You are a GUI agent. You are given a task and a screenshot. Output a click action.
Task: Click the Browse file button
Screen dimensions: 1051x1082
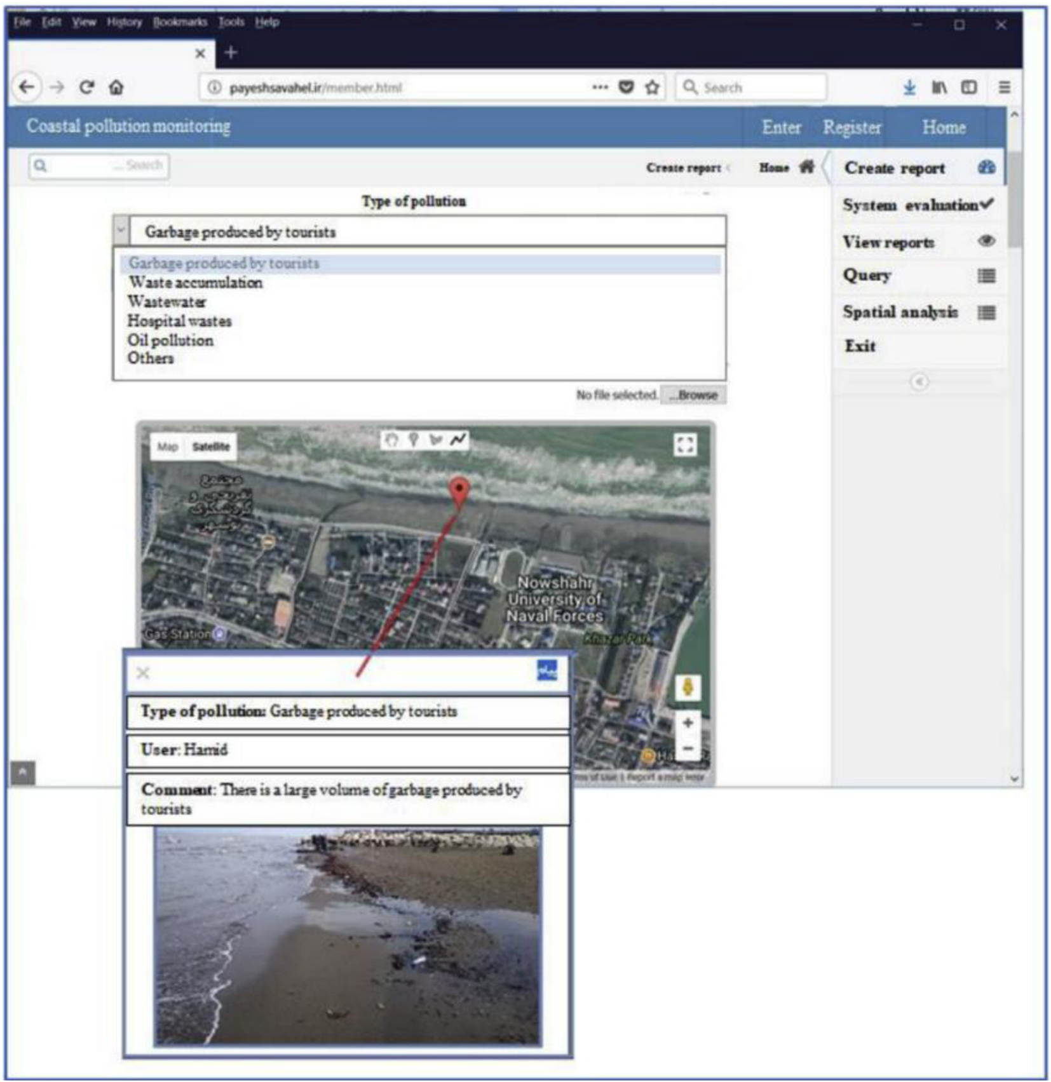693,395
